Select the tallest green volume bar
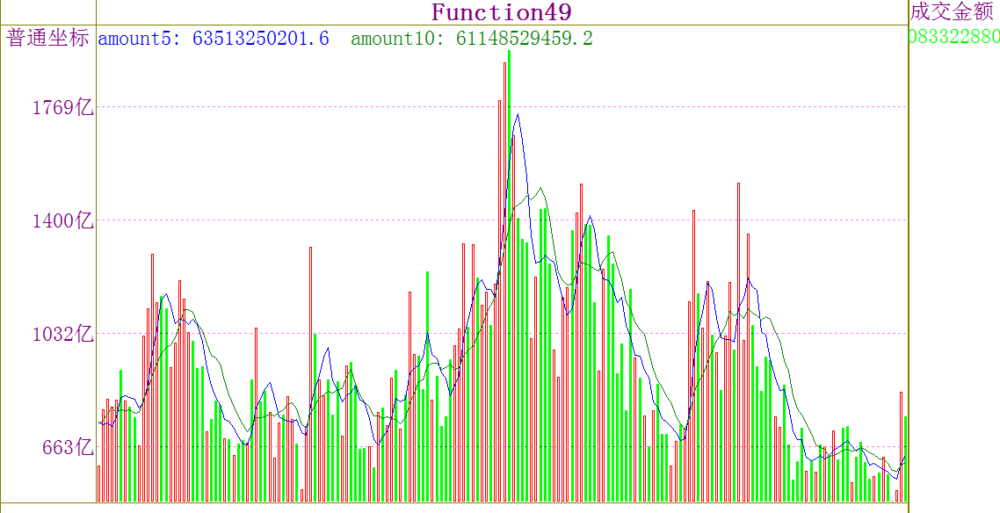 (x=509, y=264)
